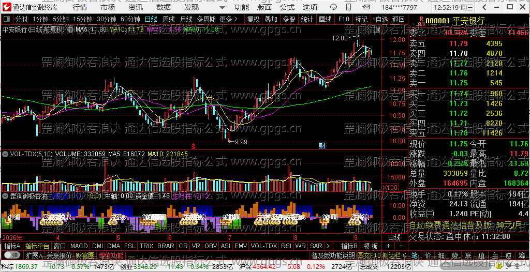Select the 主 tab in right sidebar
This screenshot has width=530, height=272.
click(494, 255)
